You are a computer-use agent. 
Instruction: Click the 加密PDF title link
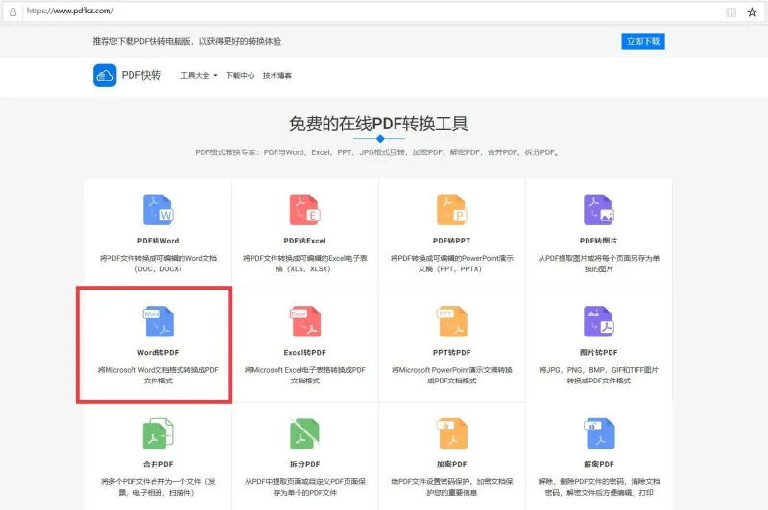pos(451,465)
